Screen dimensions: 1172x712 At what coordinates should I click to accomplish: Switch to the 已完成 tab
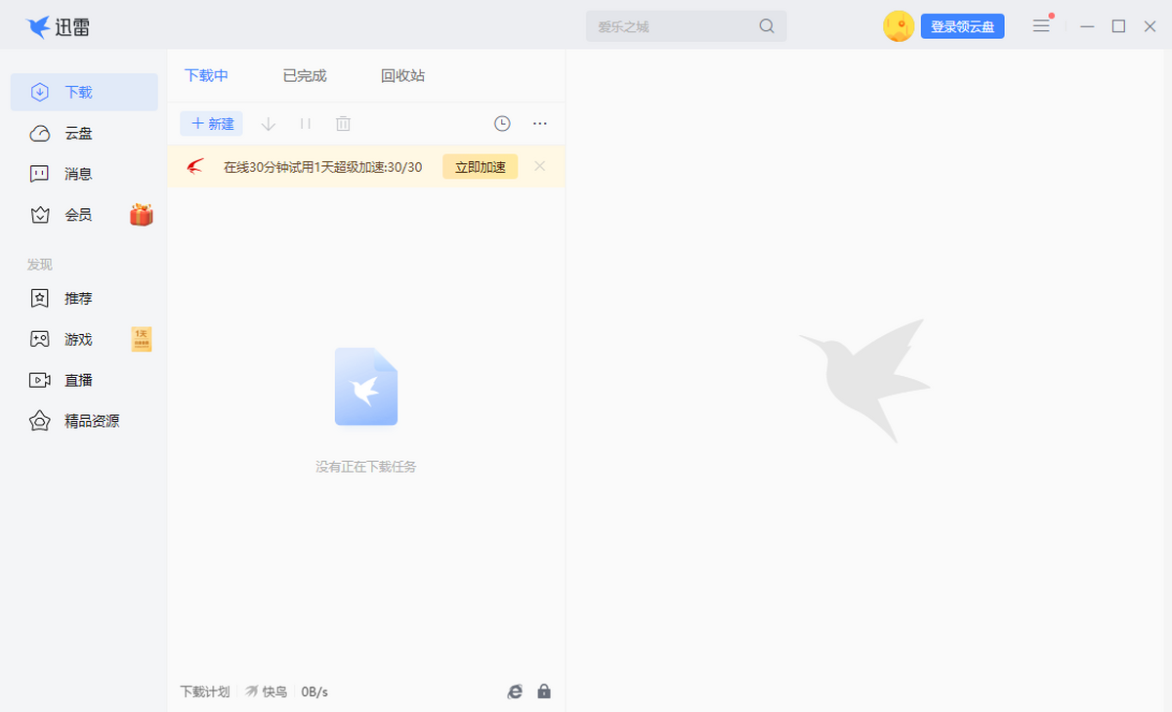305,75
